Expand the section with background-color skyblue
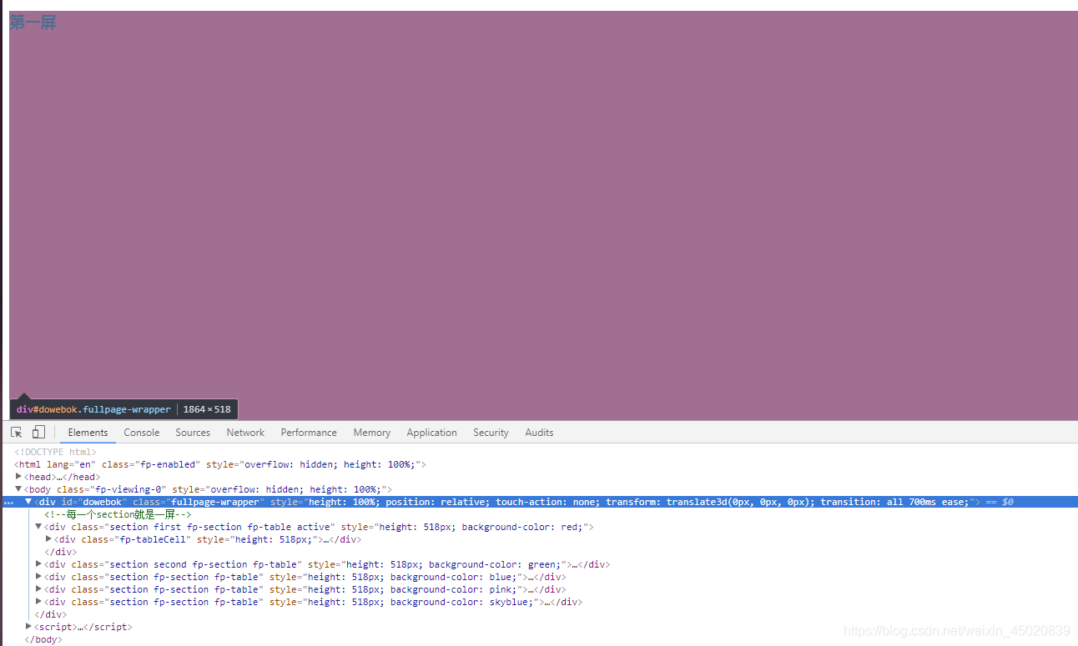This screenshot has width=1078, height=646. point(38,602)
